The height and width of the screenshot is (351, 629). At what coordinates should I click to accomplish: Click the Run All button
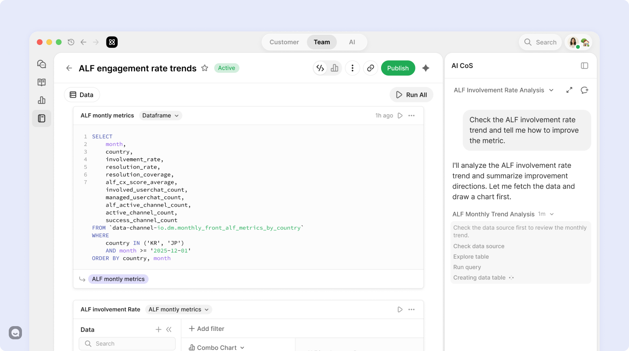click(411, 95)
